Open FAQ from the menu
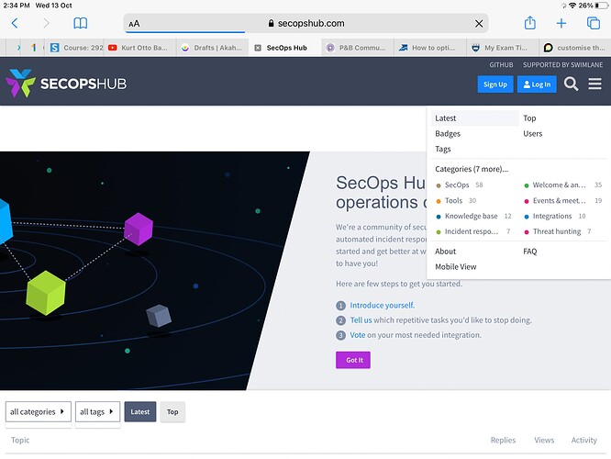 529,252
